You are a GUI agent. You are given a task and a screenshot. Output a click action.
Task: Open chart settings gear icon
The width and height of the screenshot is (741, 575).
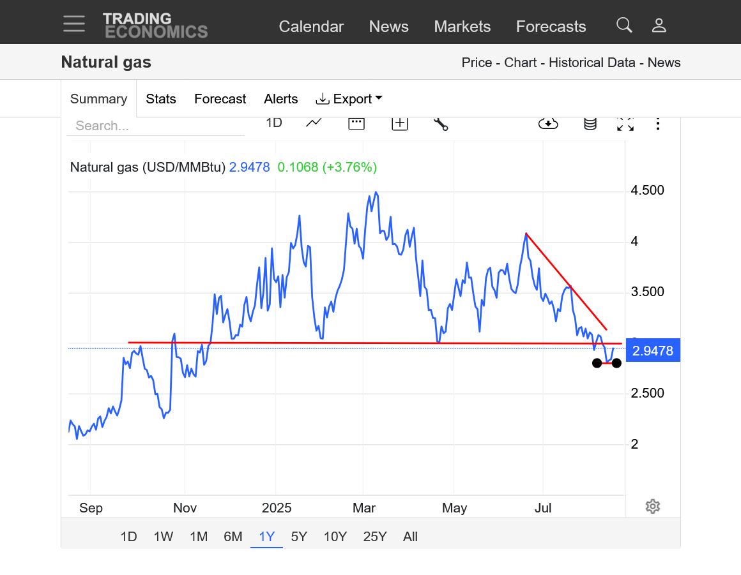[x=652, y=507]
